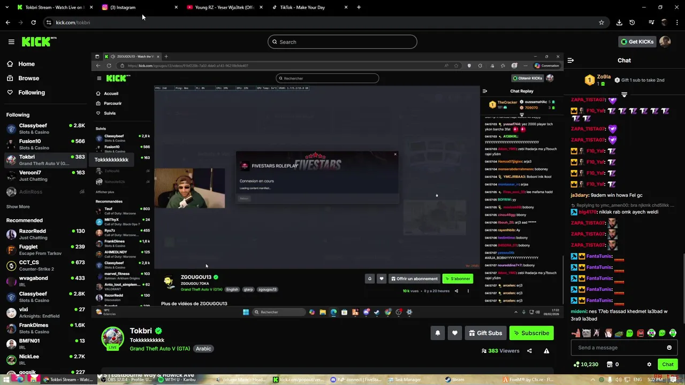Open a new browser tab
Screen dimensions: 685x385
[x=359, y=7]
